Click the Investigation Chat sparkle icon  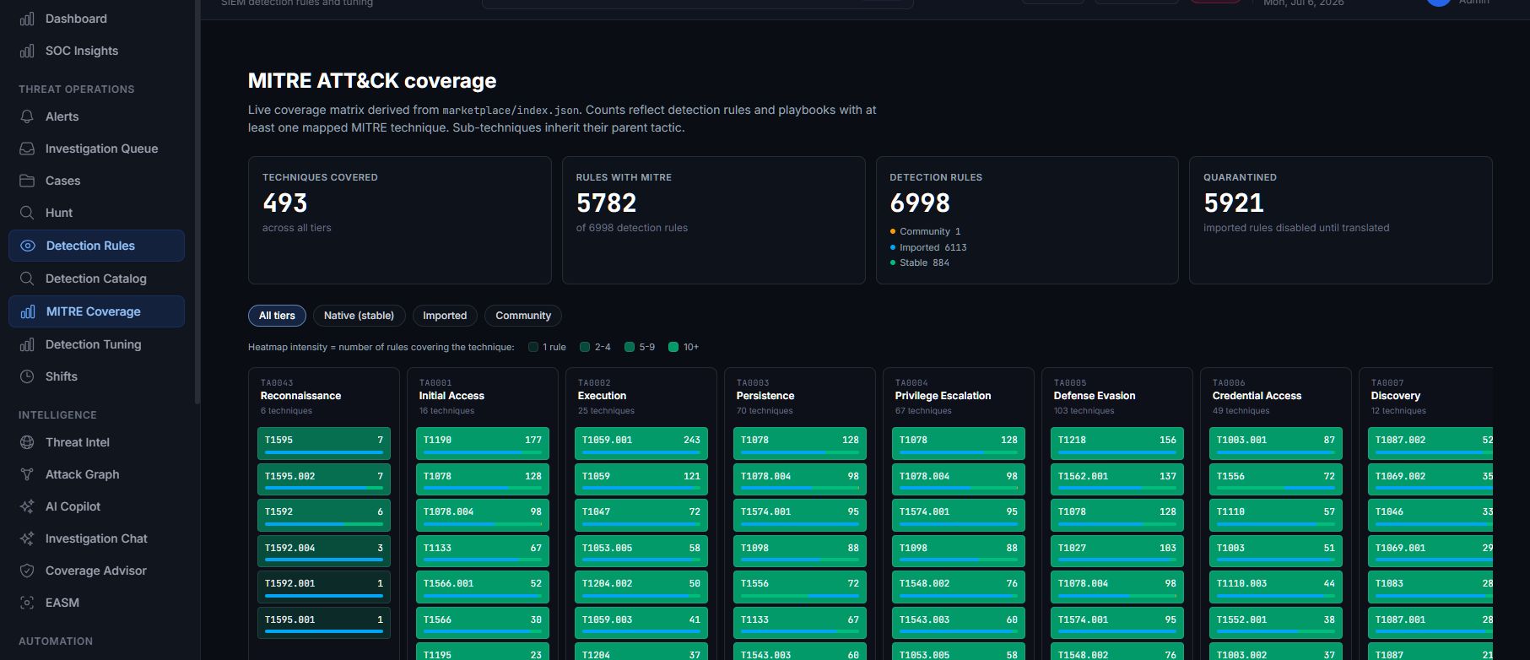click(27, 538)
